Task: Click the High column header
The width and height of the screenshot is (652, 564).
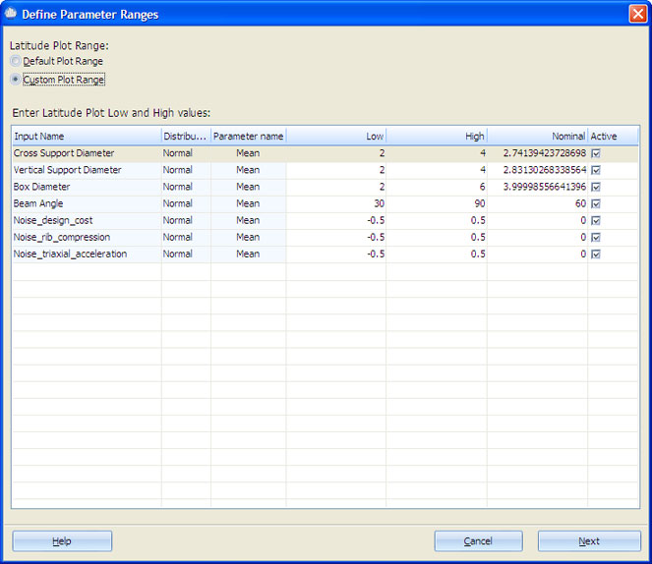Action: tap(437, 137)
